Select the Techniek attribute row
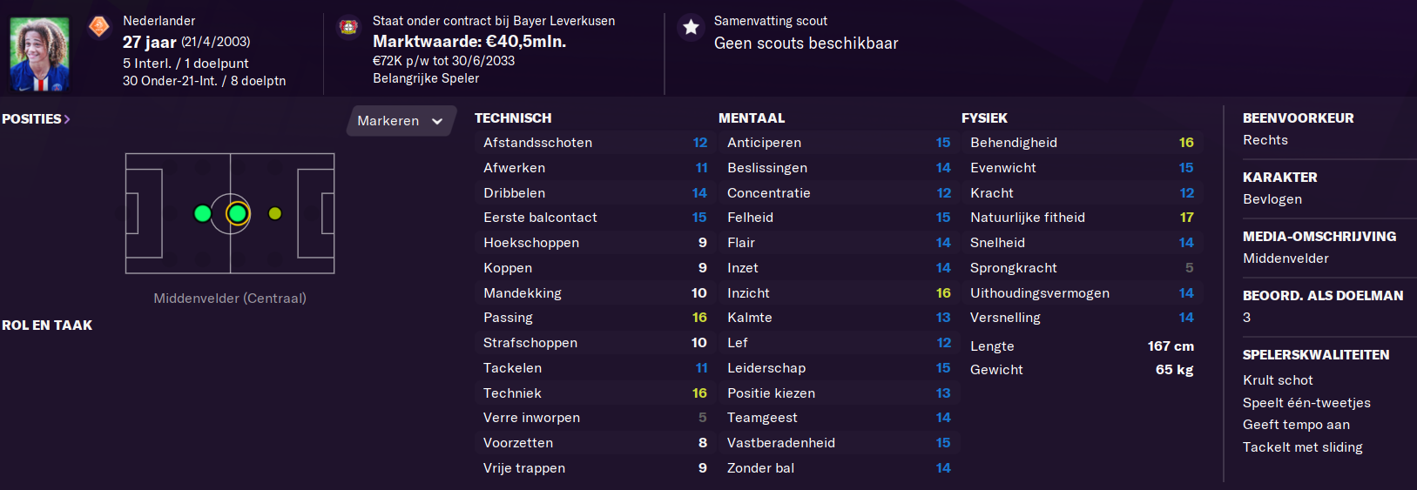Screen dimensions: 1417x490 [x=595, y=393]
